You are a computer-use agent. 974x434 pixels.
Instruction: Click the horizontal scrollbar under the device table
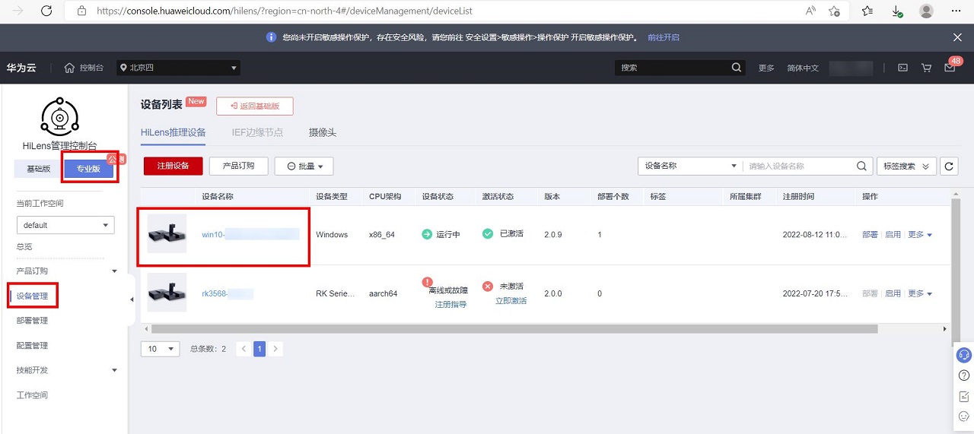[514, 329]
